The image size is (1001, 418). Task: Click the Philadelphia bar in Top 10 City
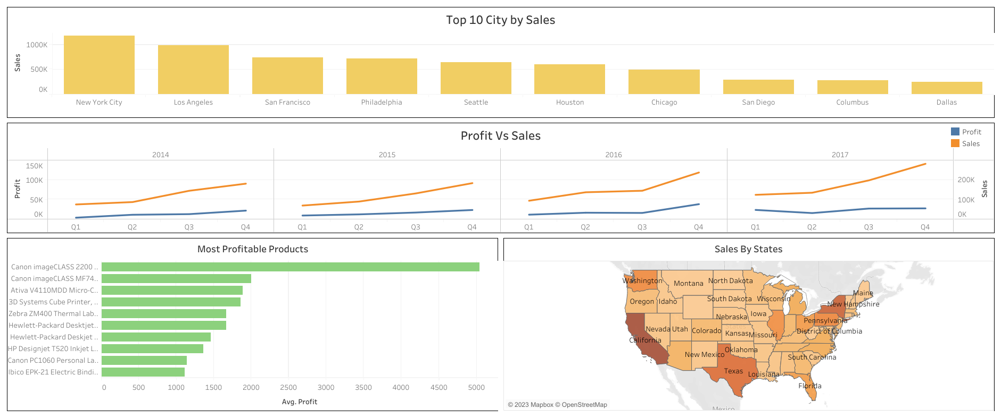[x=382, y=76]
